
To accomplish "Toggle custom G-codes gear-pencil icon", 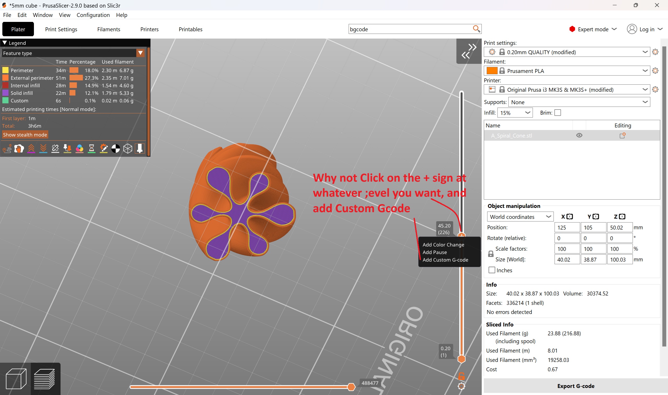I will coord(104,149).
